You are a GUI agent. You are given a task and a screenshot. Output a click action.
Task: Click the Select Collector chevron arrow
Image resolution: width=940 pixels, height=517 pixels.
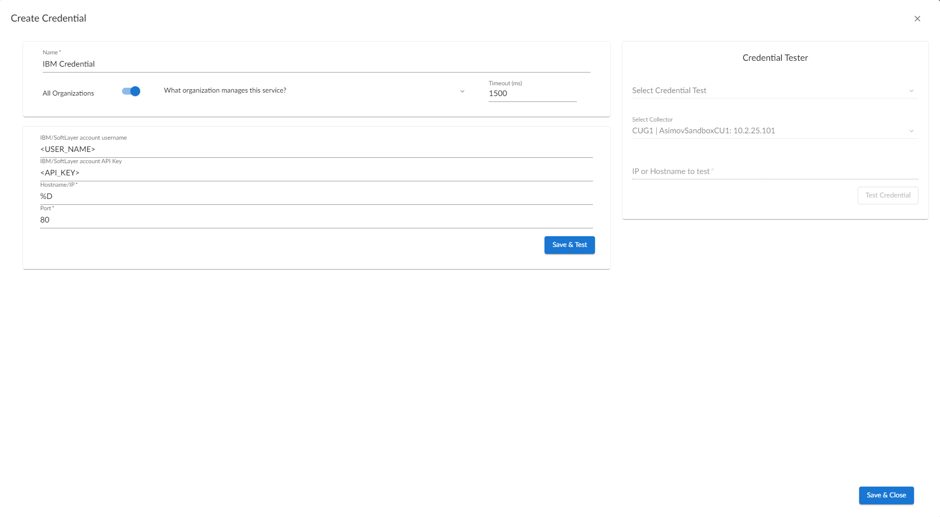pos(912,131)
